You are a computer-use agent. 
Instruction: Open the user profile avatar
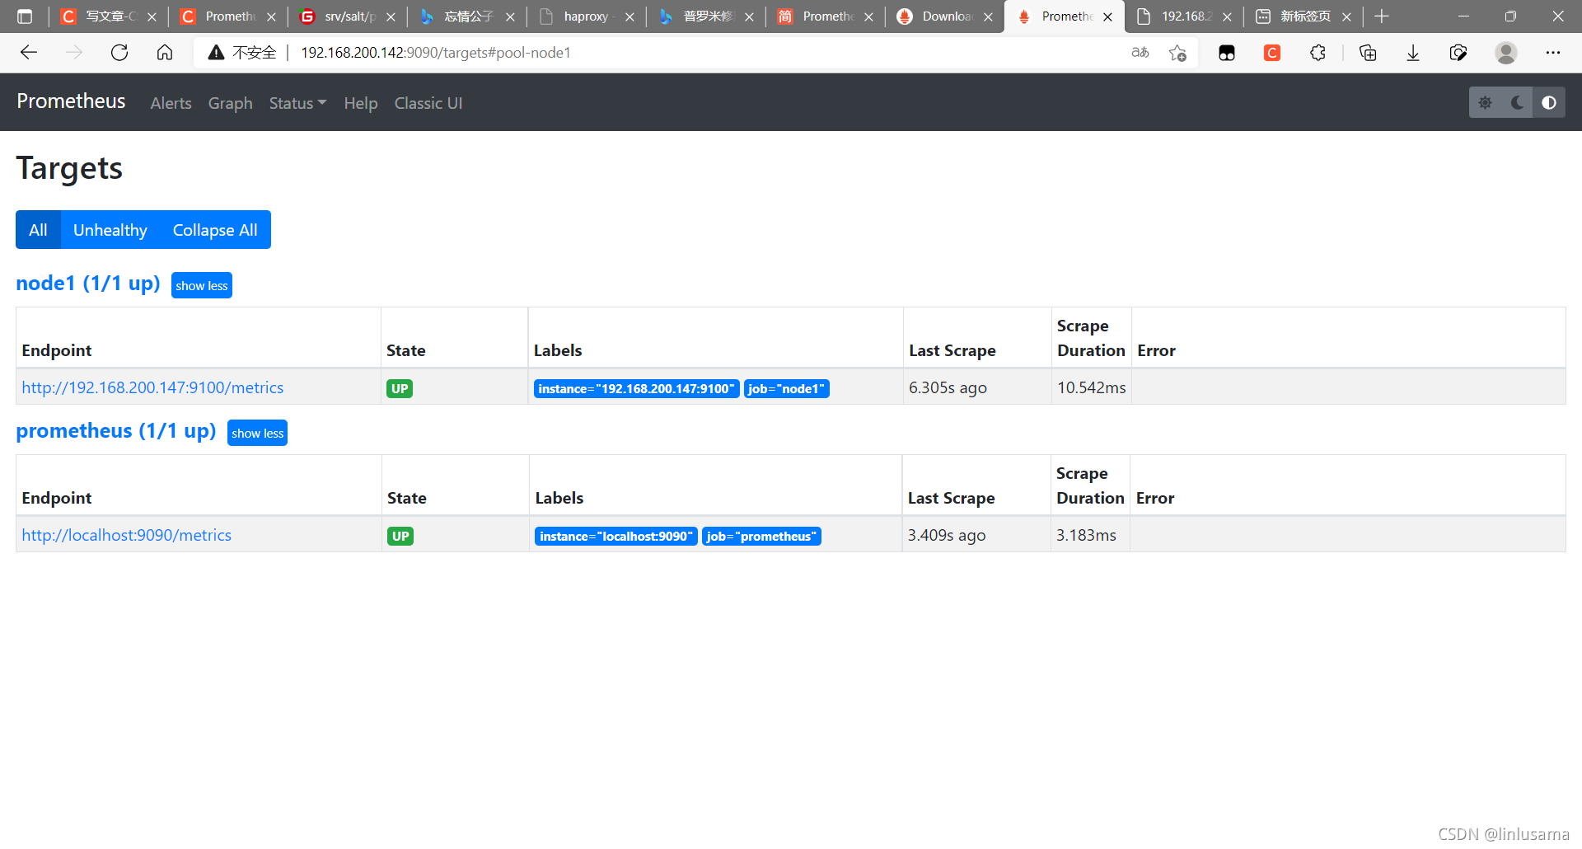pyautogui.click(x=1506, y=53)
